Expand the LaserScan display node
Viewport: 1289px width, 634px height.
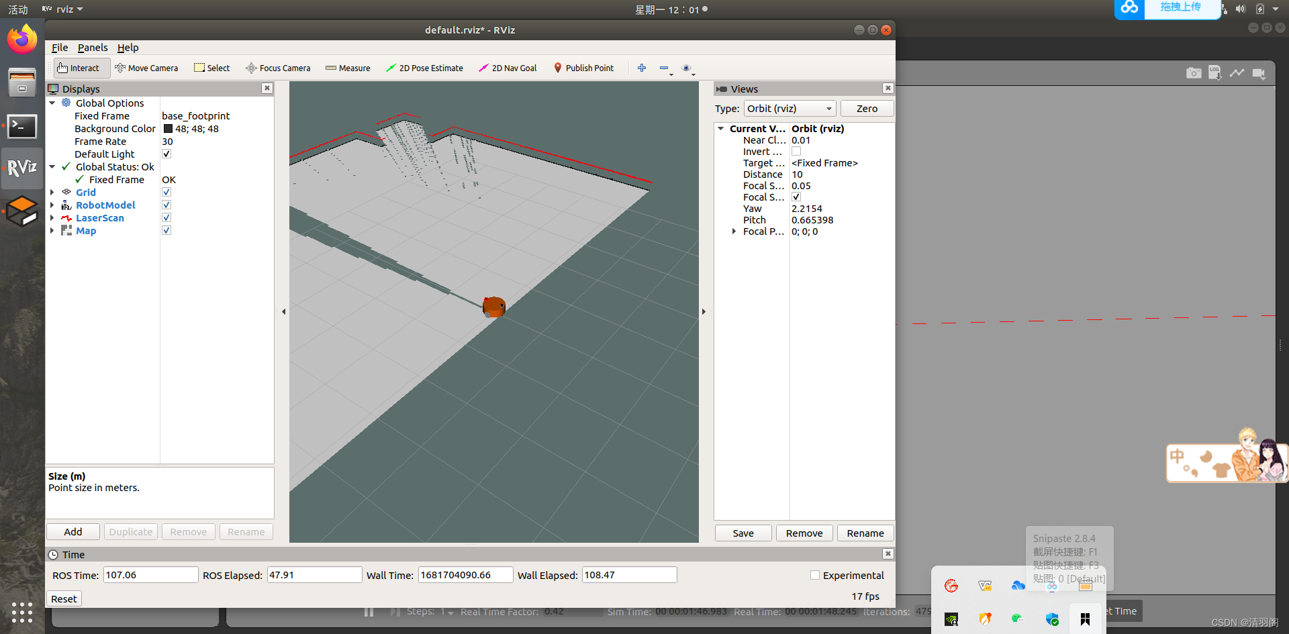pos(52,217)
